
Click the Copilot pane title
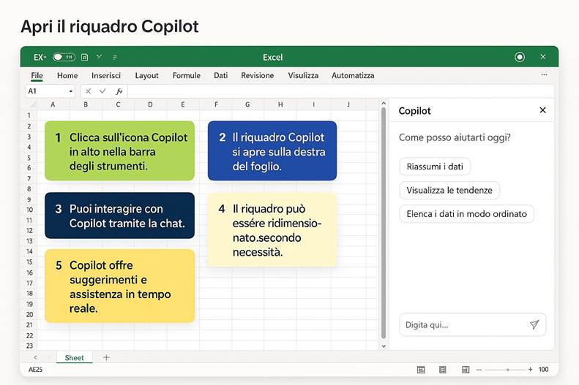coord(415,111)
